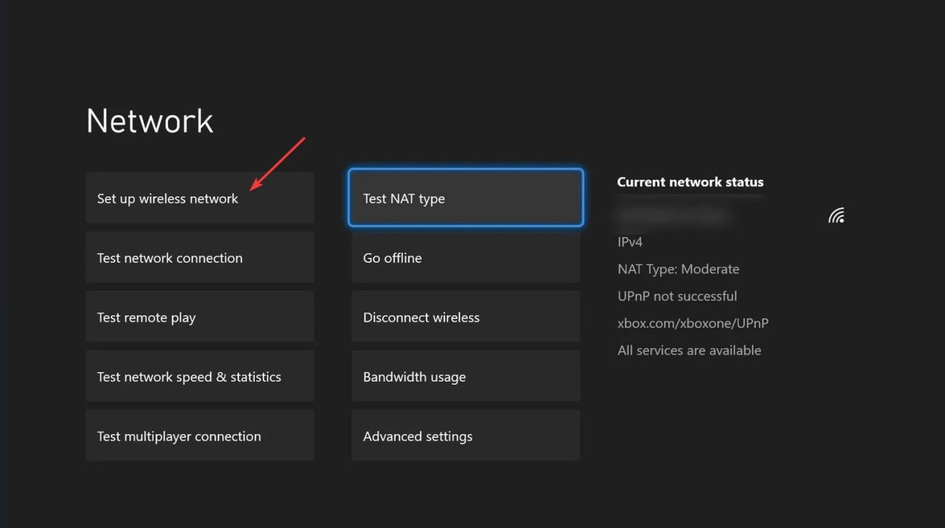Start Test multiplayer connection

click(199, 436)
